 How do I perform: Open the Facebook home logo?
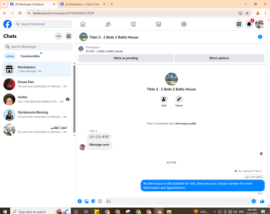pos(8,24)
